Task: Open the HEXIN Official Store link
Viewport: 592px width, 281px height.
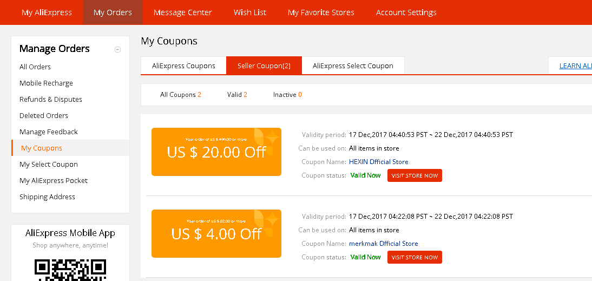Action: (379, 162)
